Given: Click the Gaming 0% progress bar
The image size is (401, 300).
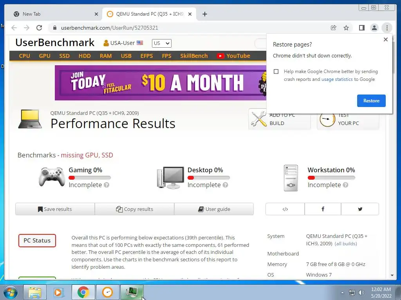Looking at the screenshot, I should 90,178.
